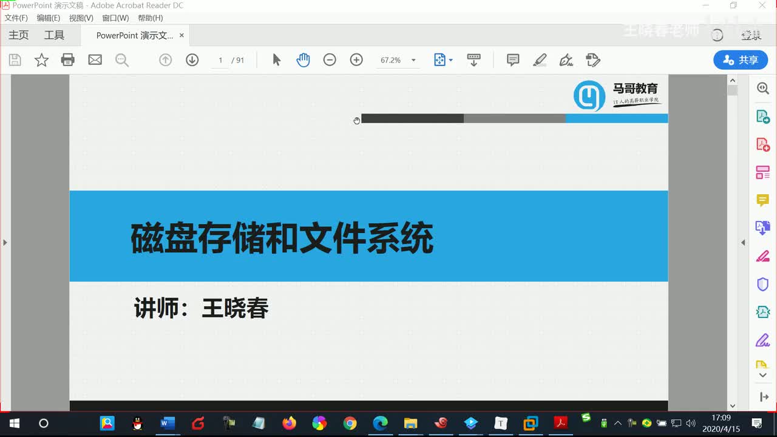Screen dimensions: 777x437
Task: Click the stamp toolbar icon
Action: 593,60
